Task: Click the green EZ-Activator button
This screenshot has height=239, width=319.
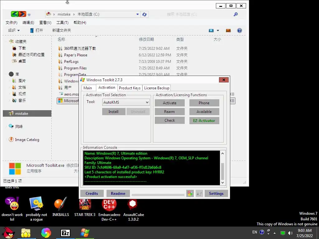Action: click(204, 120)
